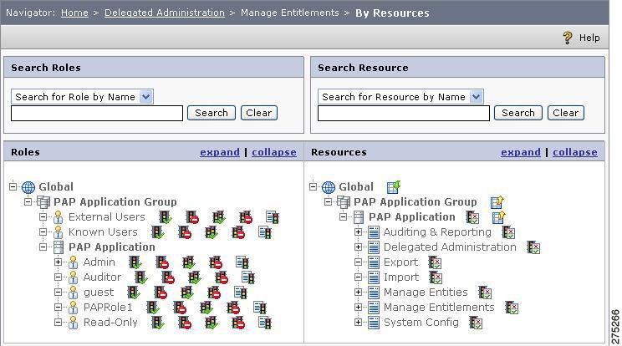The width and height of the screenshot is (622, 346).
Task: Go to Home in navigator breadcrumb
Action: (x=74, y=13)
